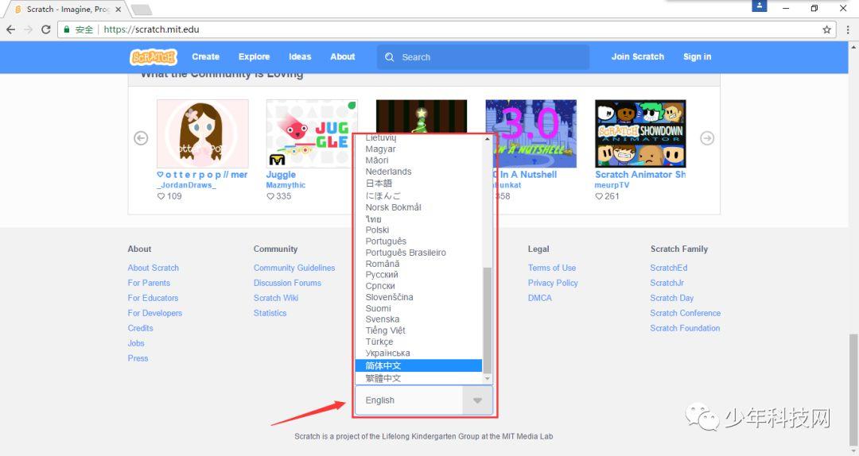Image resolution: width=859 pixels, height=456 pixels.
Task: Click the Chrome user profile icon
Action: [760, 6]
